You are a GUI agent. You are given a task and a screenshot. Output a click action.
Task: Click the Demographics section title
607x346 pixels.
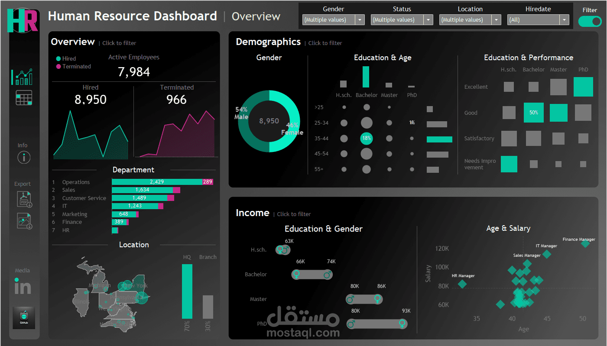[x=268, y=42]
